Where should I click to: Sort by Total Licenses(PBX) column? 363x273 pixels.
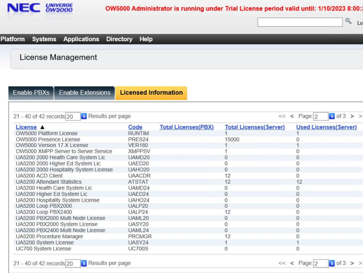[186, 127]
